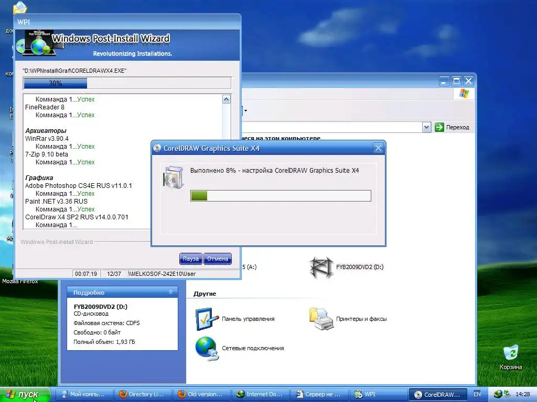The image size is (537, 402).
Task: Click the Переход go button
Action: pos(453,127)
